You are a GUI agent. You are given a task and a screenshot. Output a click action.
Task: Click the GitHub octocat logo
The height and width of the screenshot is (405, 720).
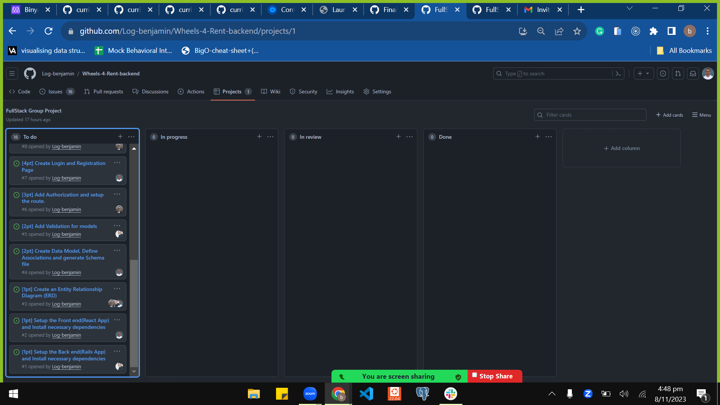coord(30,73)
